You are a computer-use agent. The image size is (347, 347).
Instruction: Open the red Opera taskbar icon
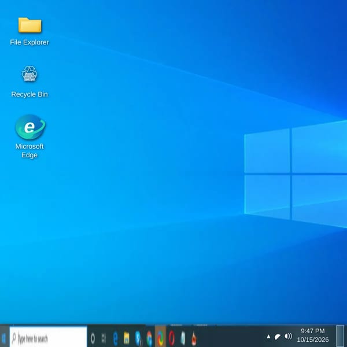point(172,338)
